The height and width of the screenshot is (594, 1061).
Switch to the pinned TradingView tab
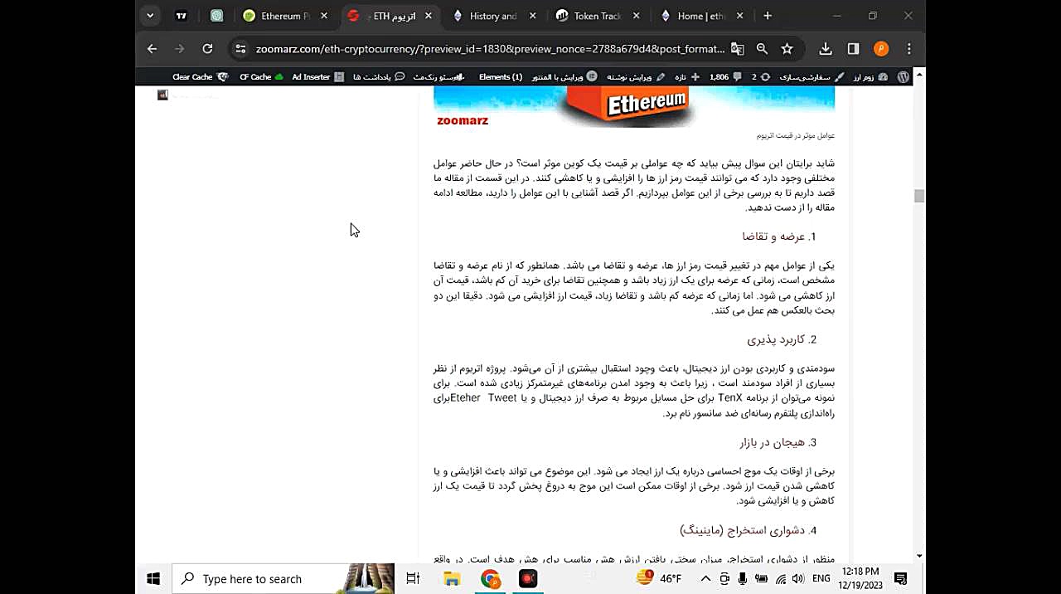pyautogui.click(x=182, y=16)
